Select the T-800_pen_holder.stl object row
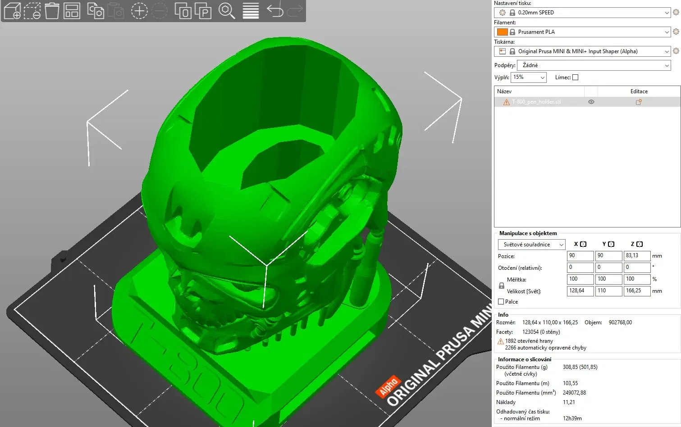This screenshot has width=681, height=427. tap(587, 102)
